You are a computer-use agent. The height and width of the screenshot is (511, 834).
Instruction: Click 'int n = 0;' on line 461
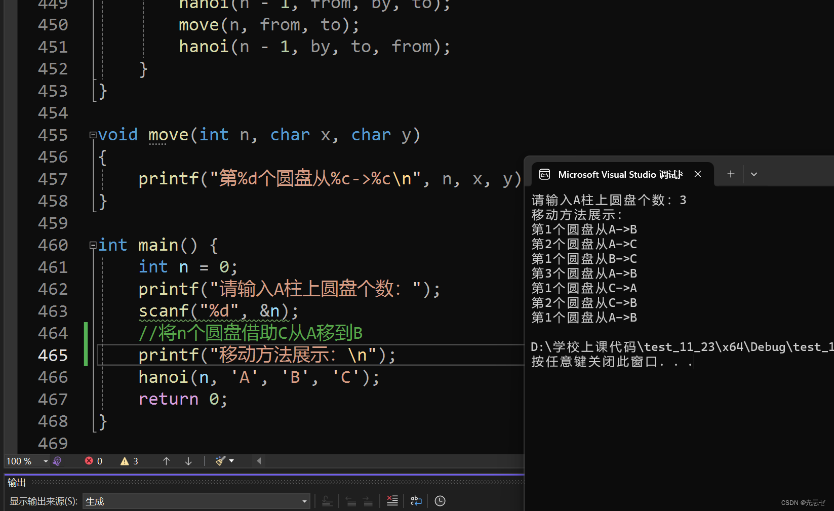click(x=188, y=267)
